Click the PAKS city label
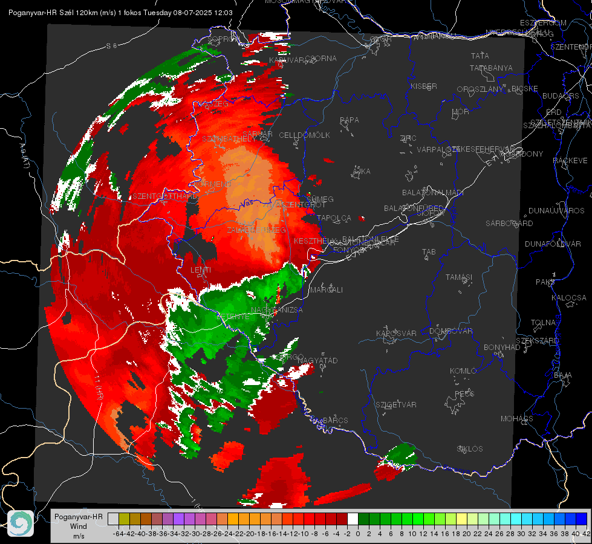Viewport: 592px width, 544px height. (545, 282)
